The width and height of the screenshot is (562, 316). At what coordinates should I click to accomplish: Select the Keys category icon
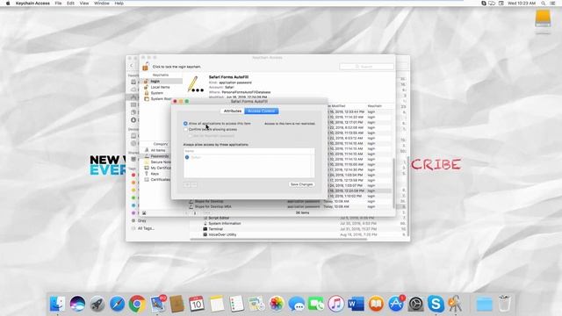coord(147,174)
